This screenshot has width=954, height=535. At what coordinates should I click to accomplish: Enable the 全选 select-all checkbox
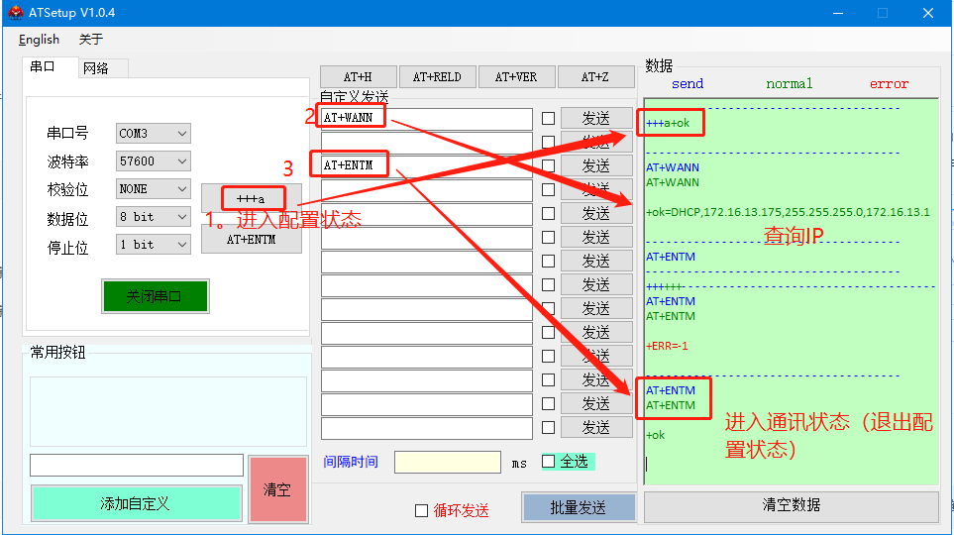click(548, 462)
